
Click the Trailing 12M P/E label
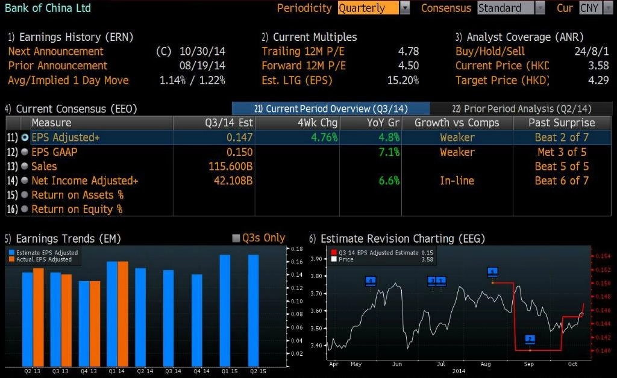click(x=303, y=52)
